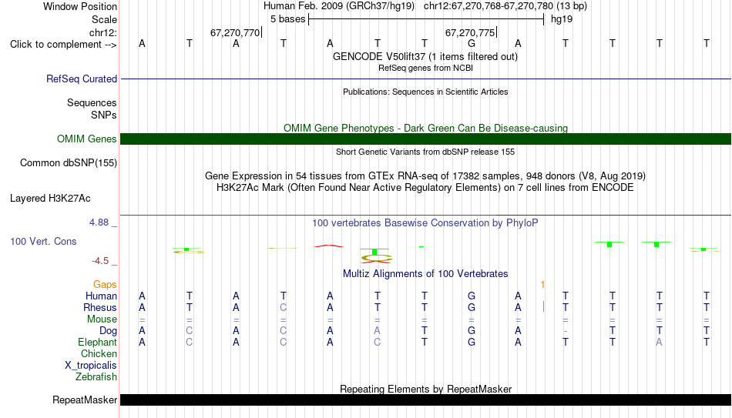Click the Scale label
Viewport: 732px width, 418px height.
104,19
